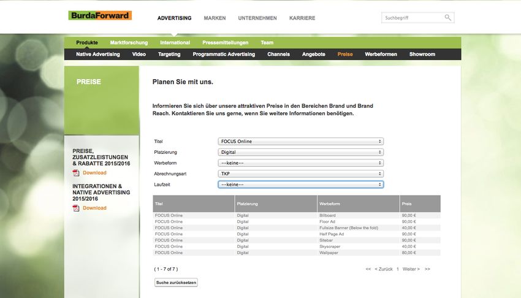Expand the Werbeform dropdown
Screen dimensions: 521x298
tap(300, 163)
